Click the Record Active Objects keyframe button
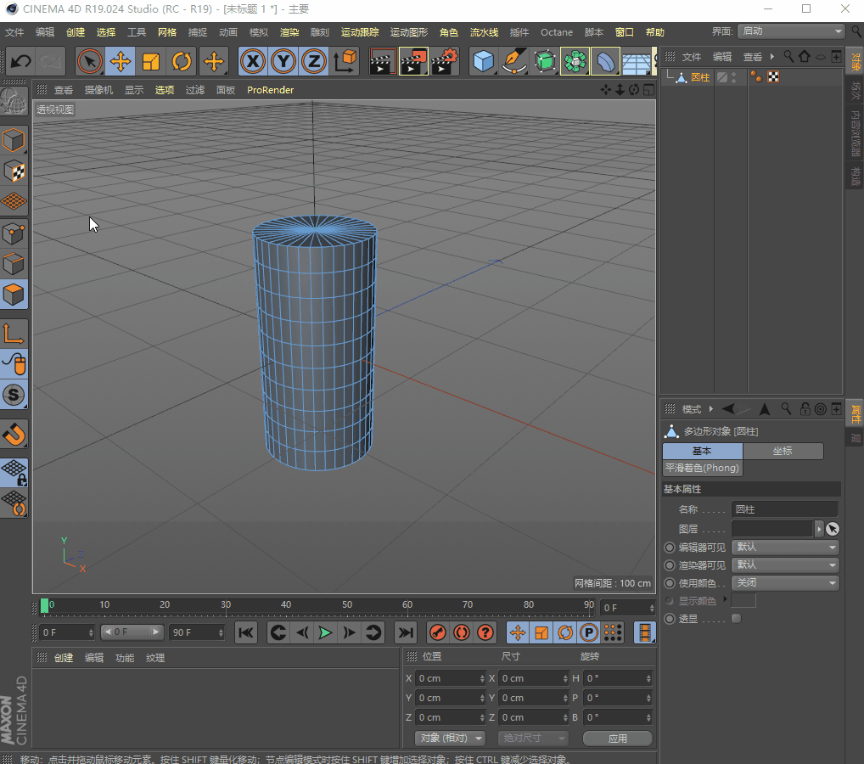Screen dimensions: 864x764 [x=438, y=632]
